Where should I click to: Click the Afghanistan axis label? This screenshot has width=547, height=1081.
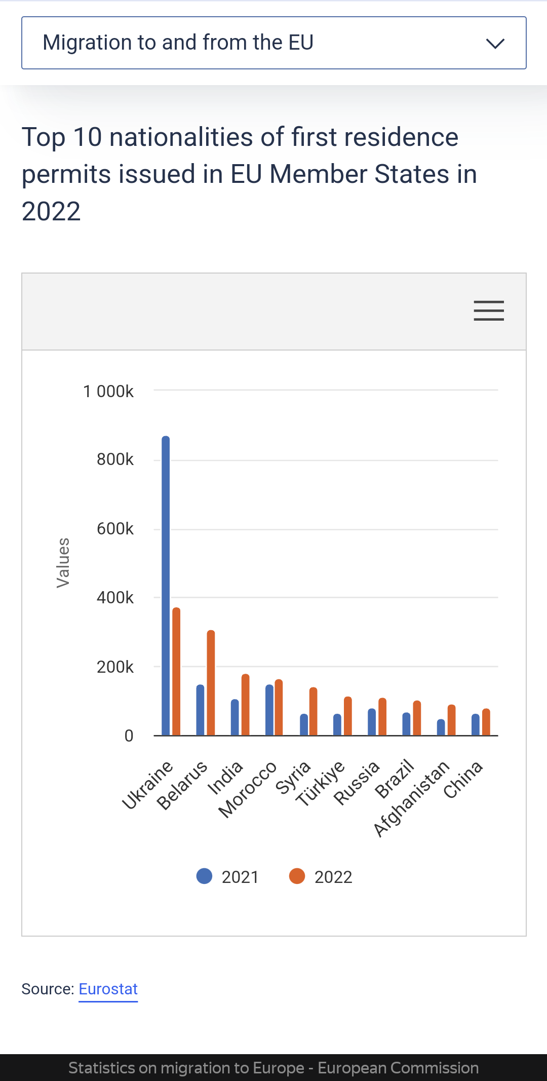pos(411,799)
